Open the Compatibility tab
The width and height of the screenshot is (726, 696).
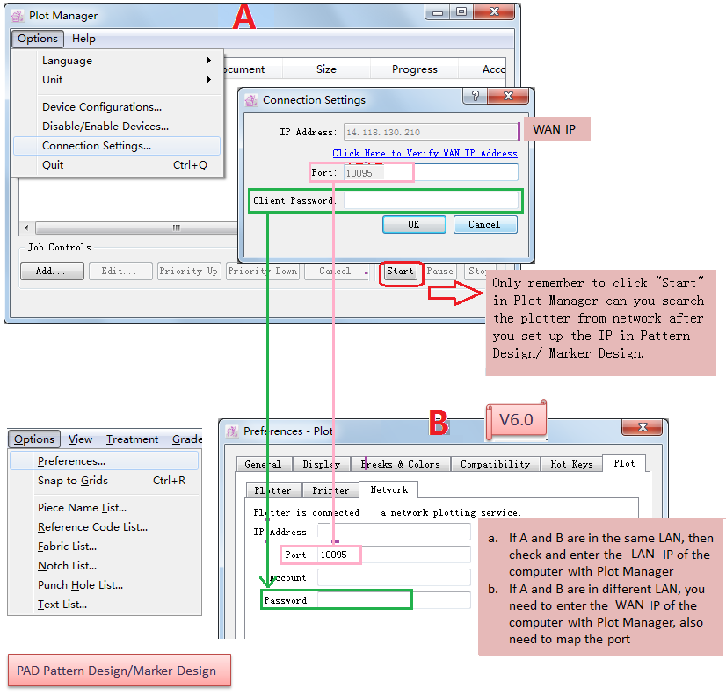(495, 464)
